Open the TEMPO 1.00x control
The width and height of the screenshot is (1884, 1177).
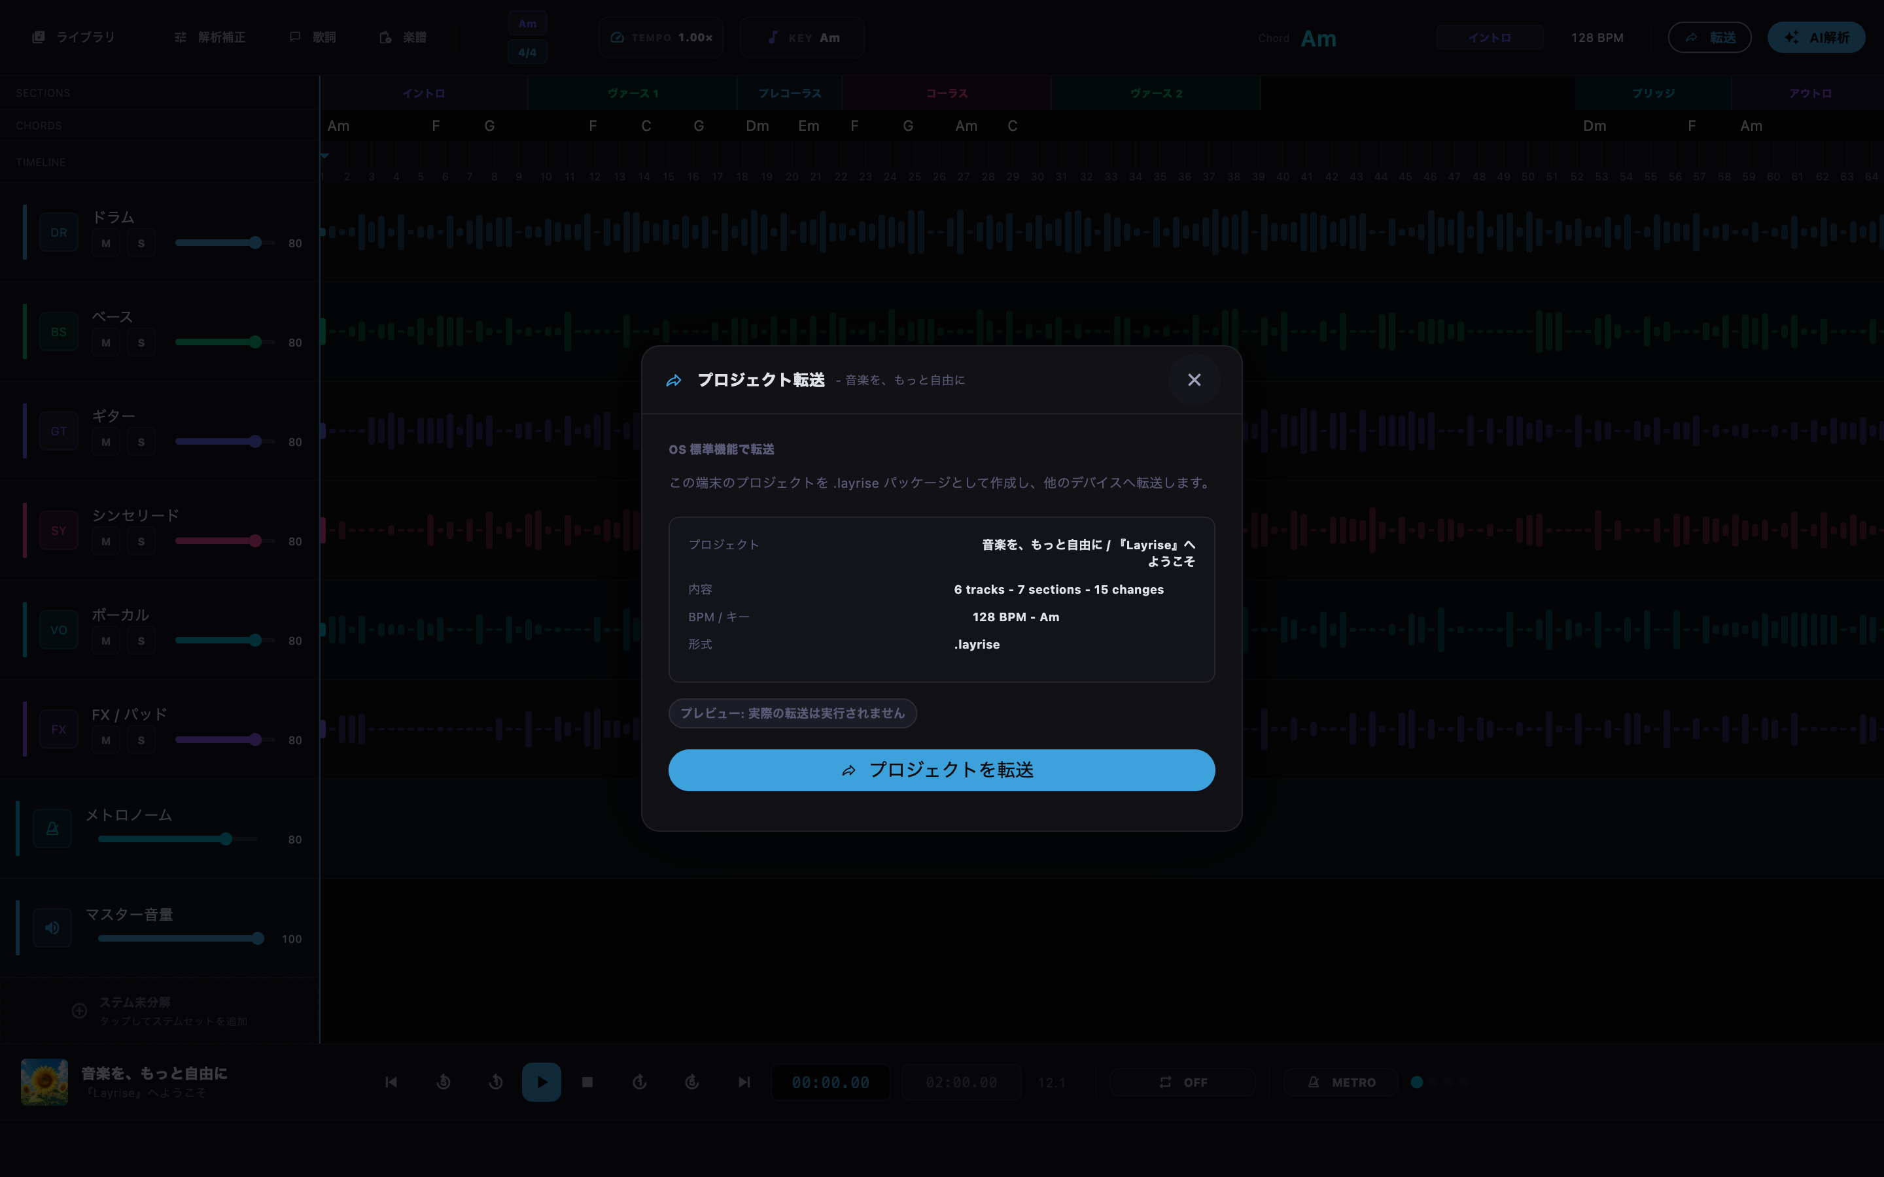point(661,37)
